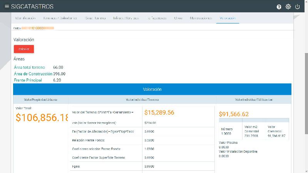Screen dimensions: 308x173
Task: Click the orange property code number
Action: click(38, 28)
